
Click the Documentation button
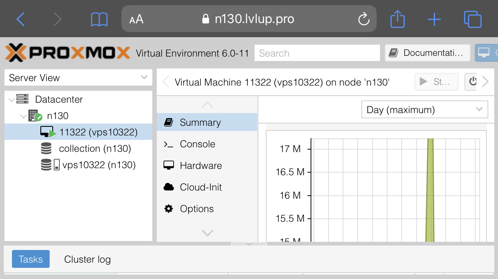pyautogui.click(x=427, y=53)
